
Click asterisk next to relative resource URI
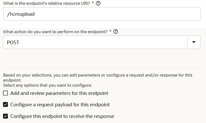[93, 3]
